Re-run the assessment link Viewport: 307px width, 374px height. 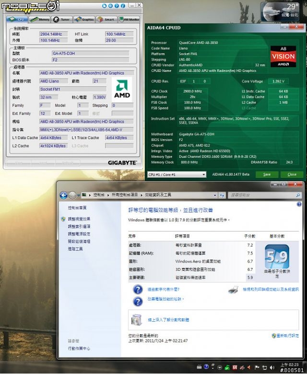[x=287, y=336]
